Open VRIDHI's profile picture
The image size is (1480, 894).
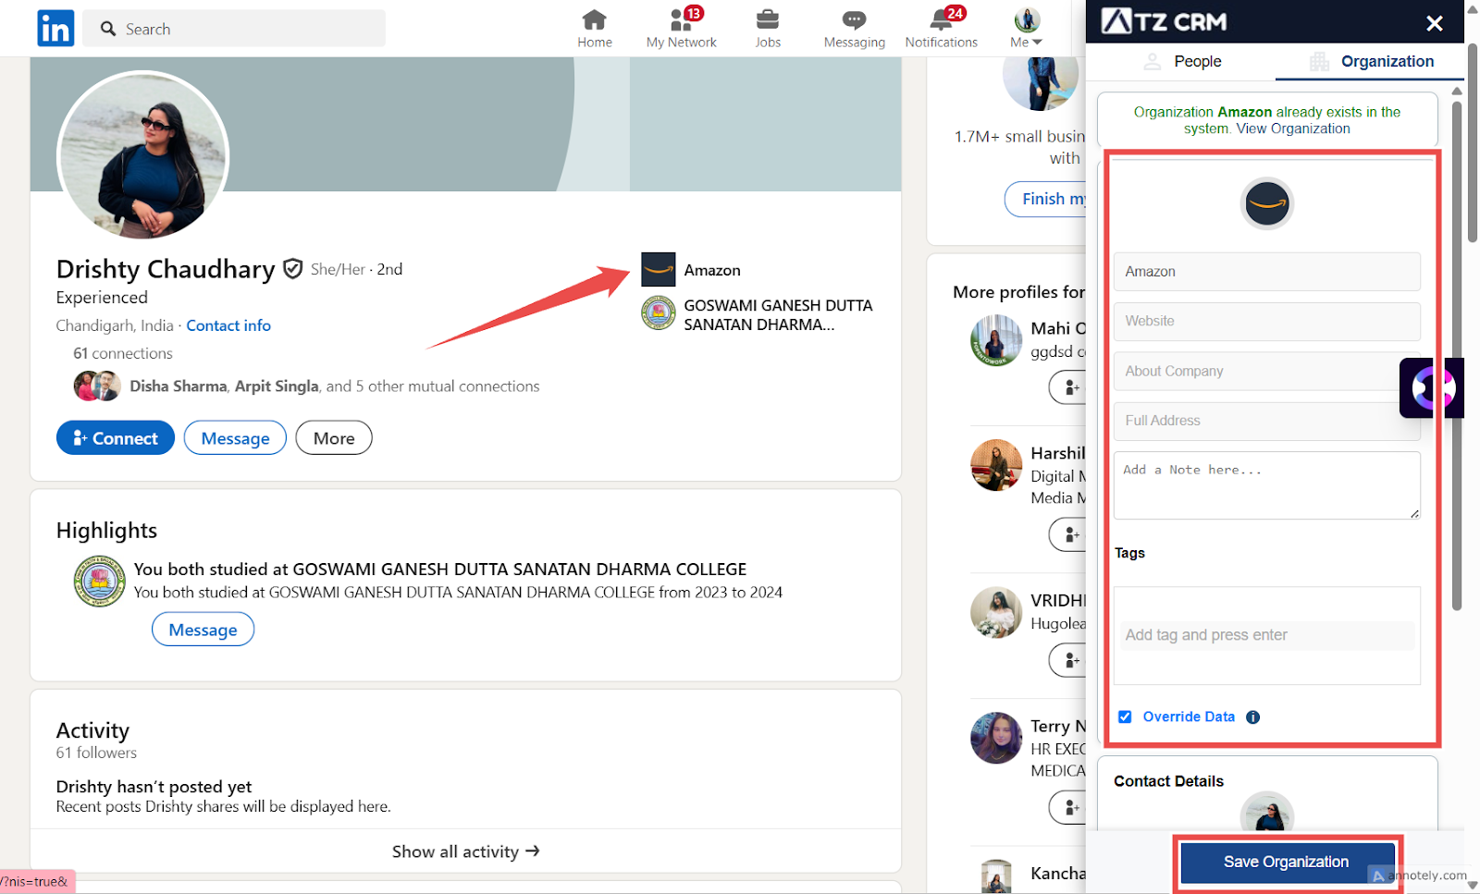coord(996,612)
